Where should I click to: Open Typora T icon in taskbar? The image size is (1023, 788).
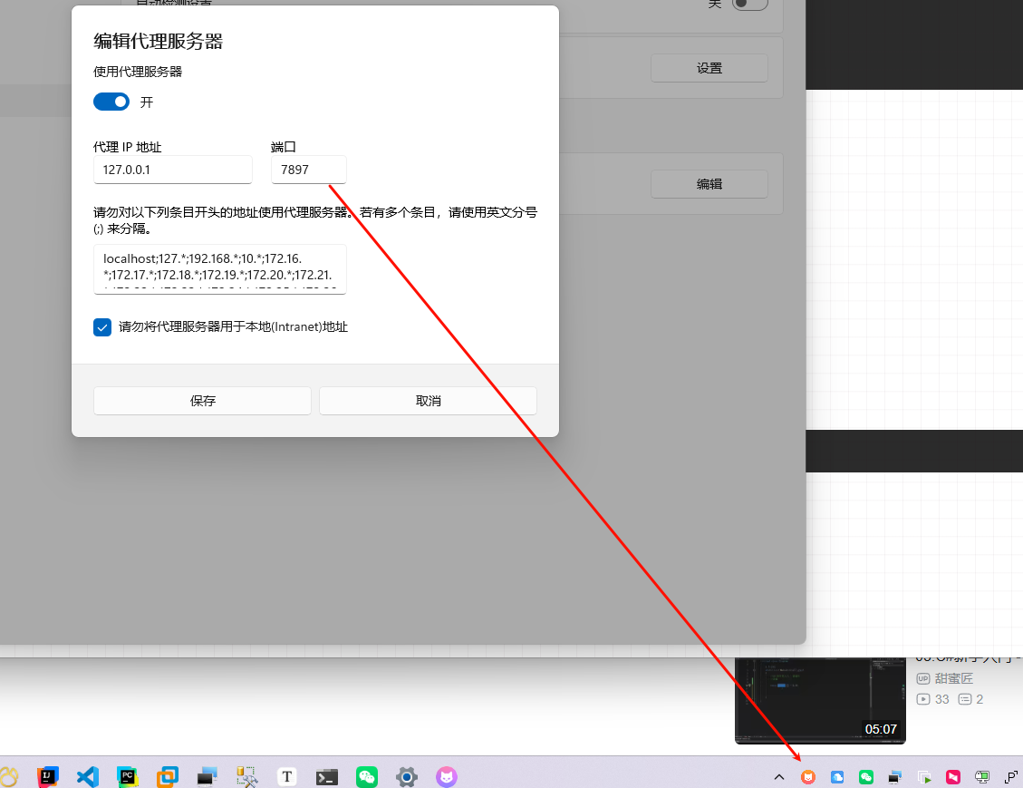click(x=287, y=776)
